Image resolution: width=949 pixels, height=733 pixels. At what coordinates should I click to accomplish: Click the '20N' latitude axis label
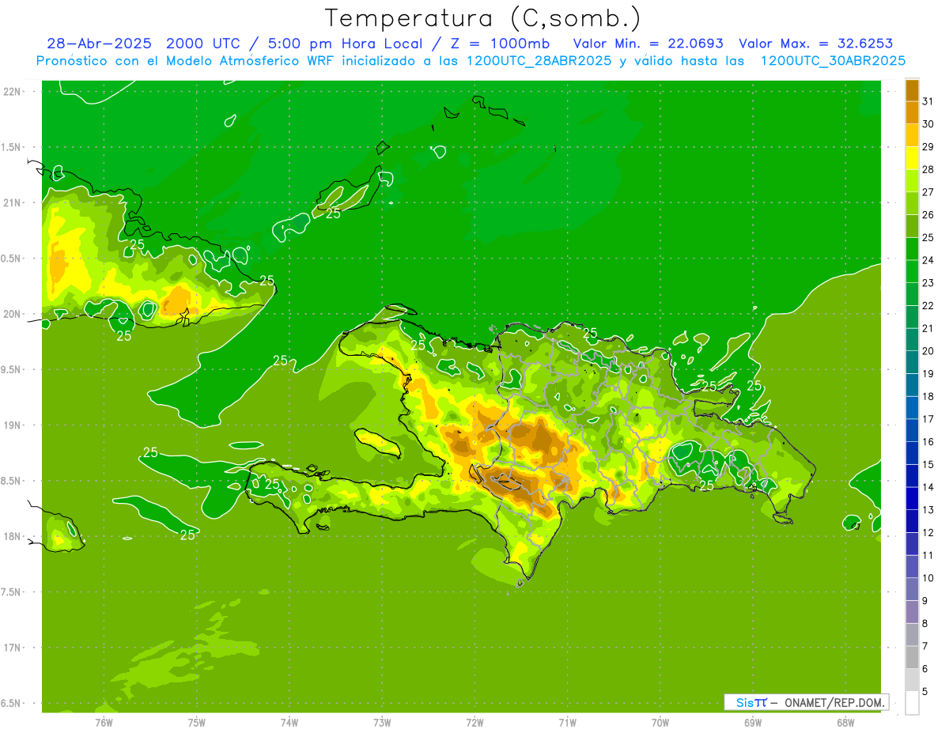coord(13,314)
